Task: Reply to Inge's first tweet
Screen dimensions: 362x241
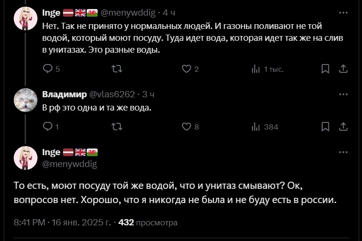Action: click(47, 69)
